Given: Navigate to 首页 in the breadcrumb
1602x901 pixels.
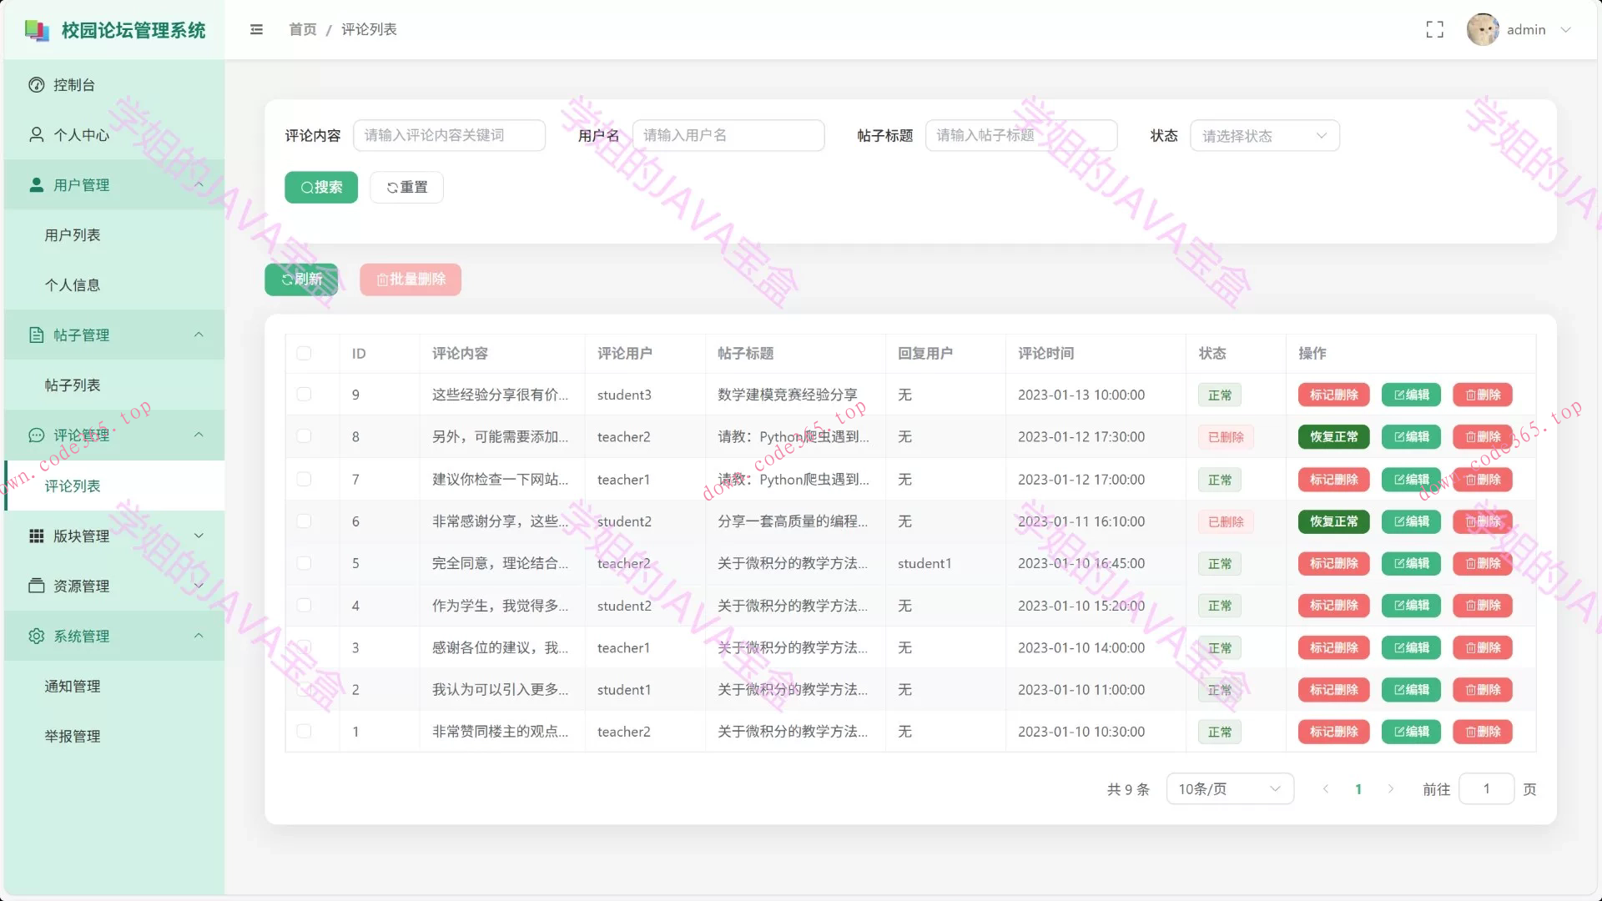Looking at the screenshot, I should [302, 29].
